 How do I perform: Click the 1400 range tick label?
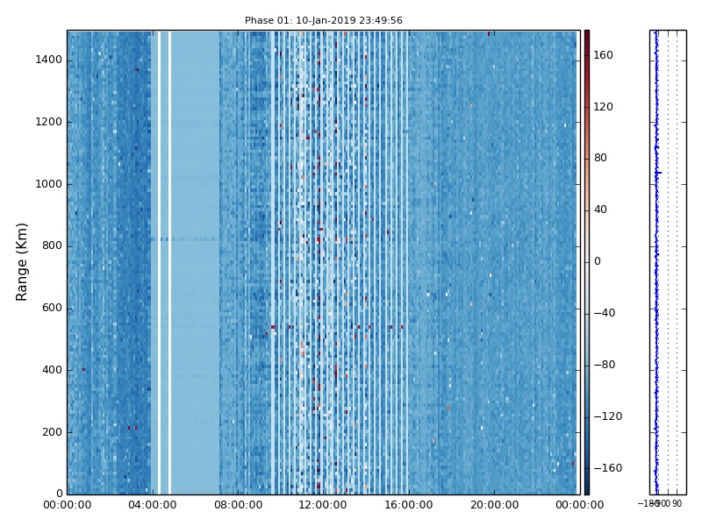(49, 60)
